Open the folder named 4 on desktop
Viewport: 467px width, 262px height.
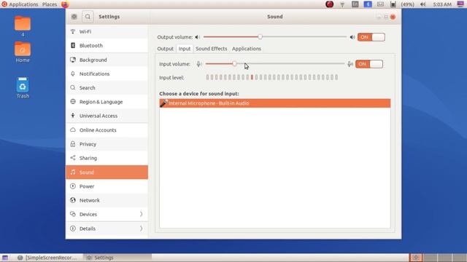(x=23, y=26)
